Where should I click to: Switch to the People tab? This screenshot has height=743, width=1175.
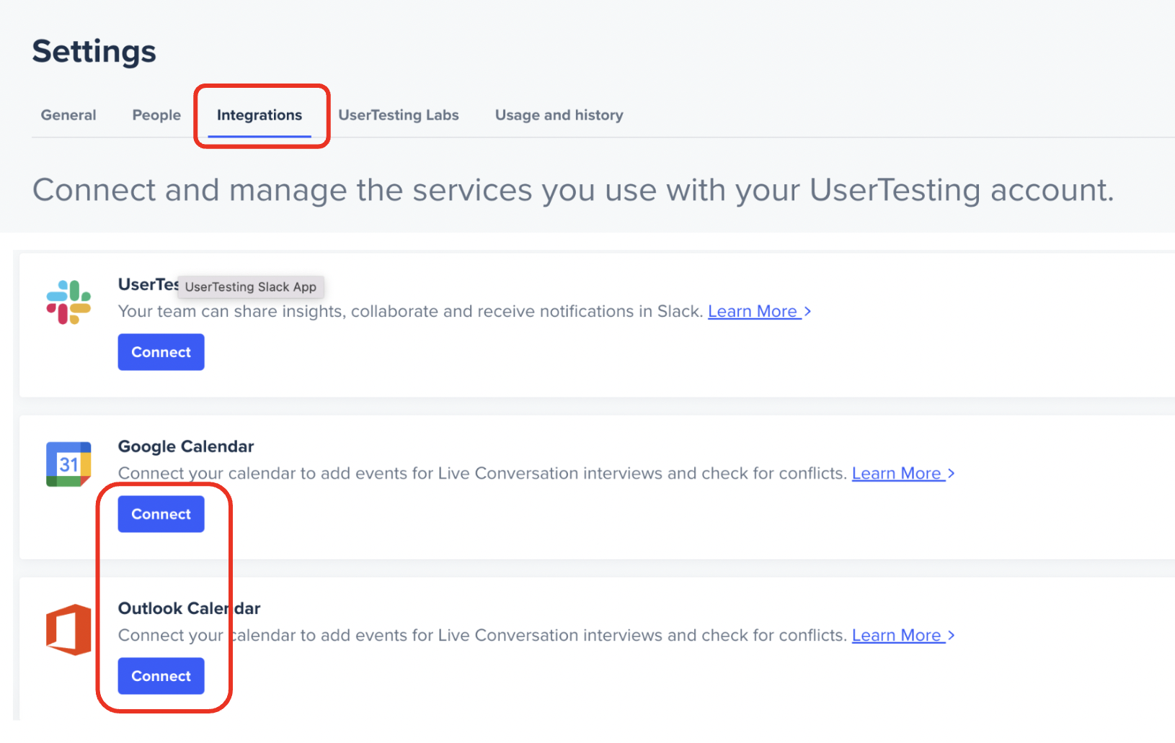click(x=156, y=115)
